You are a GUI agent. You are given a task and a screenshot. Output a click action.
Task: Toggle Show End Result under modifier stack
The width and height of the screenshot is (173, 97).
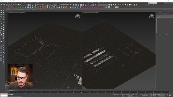click(160, 34)
